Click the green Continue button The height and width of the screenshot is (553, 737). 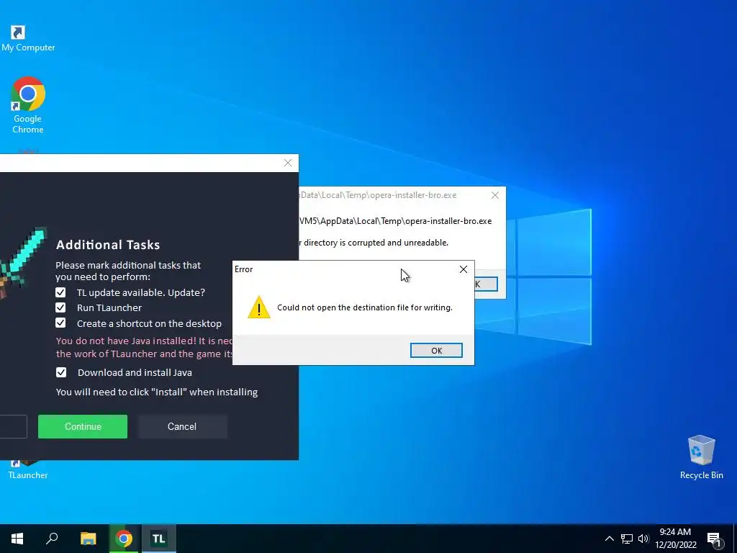[x=83, y=426]
